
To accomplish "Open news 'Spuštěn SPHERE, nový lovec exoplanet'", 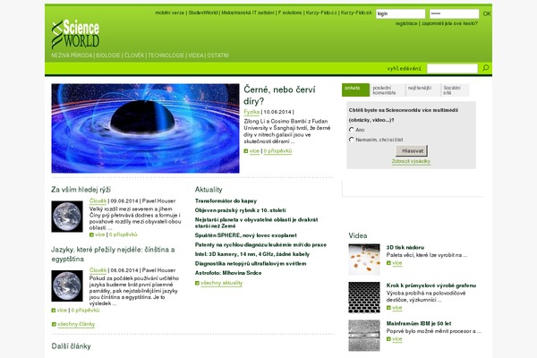I will [245, 235].
